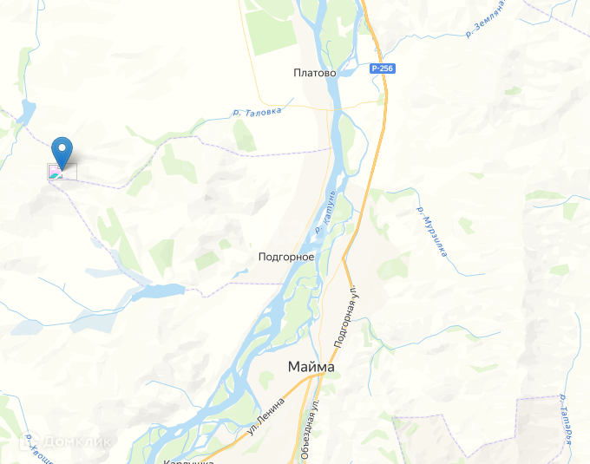590x464 pixels.
Task: Click the Домклик watermark logo
Action: tap(66, 441)
